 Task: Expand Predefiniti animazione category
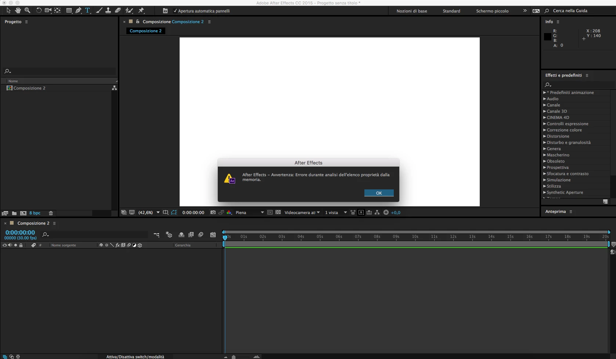click(544, 93)
